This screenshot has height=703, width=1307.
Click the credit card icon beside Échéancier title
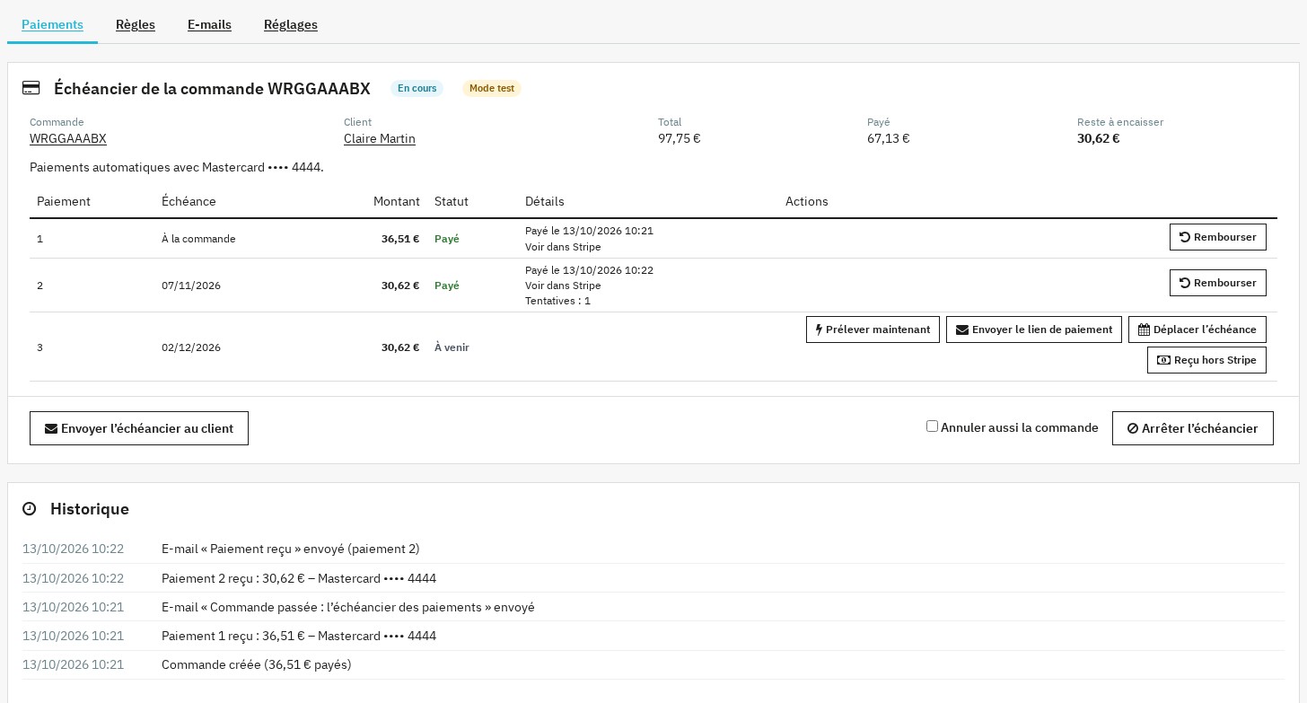(31, 88)
